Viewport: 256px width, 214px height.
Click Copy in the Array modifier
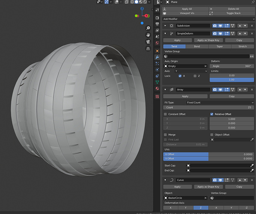(x=232, y=96)
